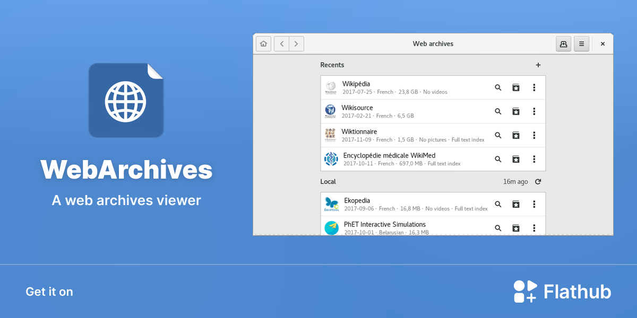Search inside Encyclopédie médicale WikiMed
The image size is (637, 318).
(x=498, y=159)
